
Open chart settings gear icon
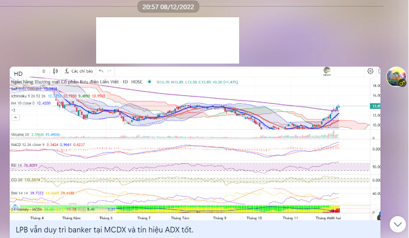pyautogui.click(x=370, y=71)
